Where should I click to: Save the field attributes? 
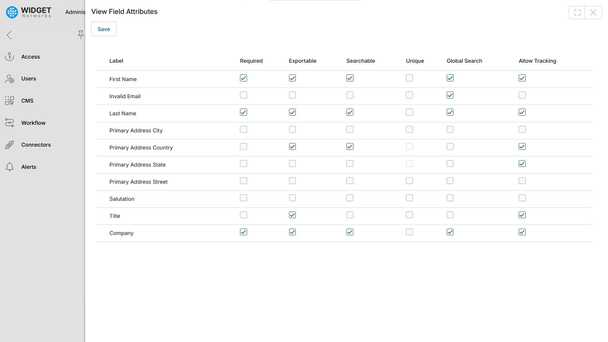coord(104,29)
